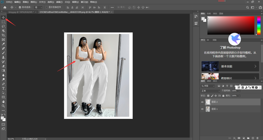The height and width of the screenshot is (140, 263).
Task: Select the Brush tool
Action: [3, 53]
